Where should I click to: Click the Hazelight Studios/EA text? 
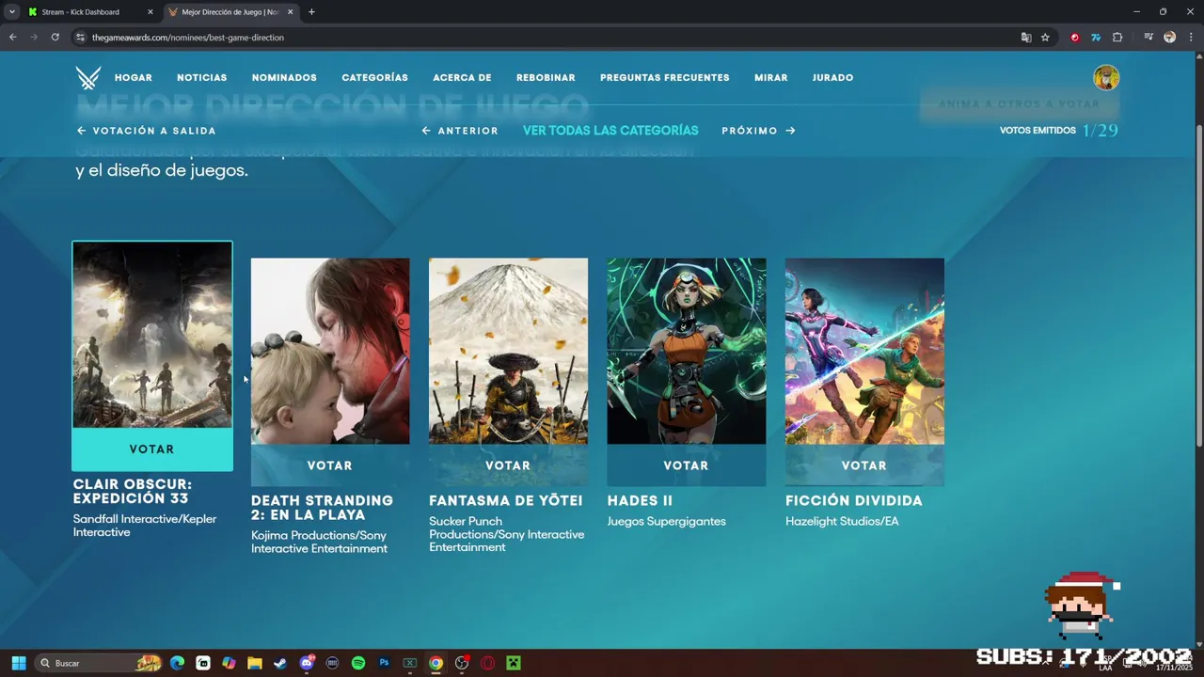(x=842, y=521)
